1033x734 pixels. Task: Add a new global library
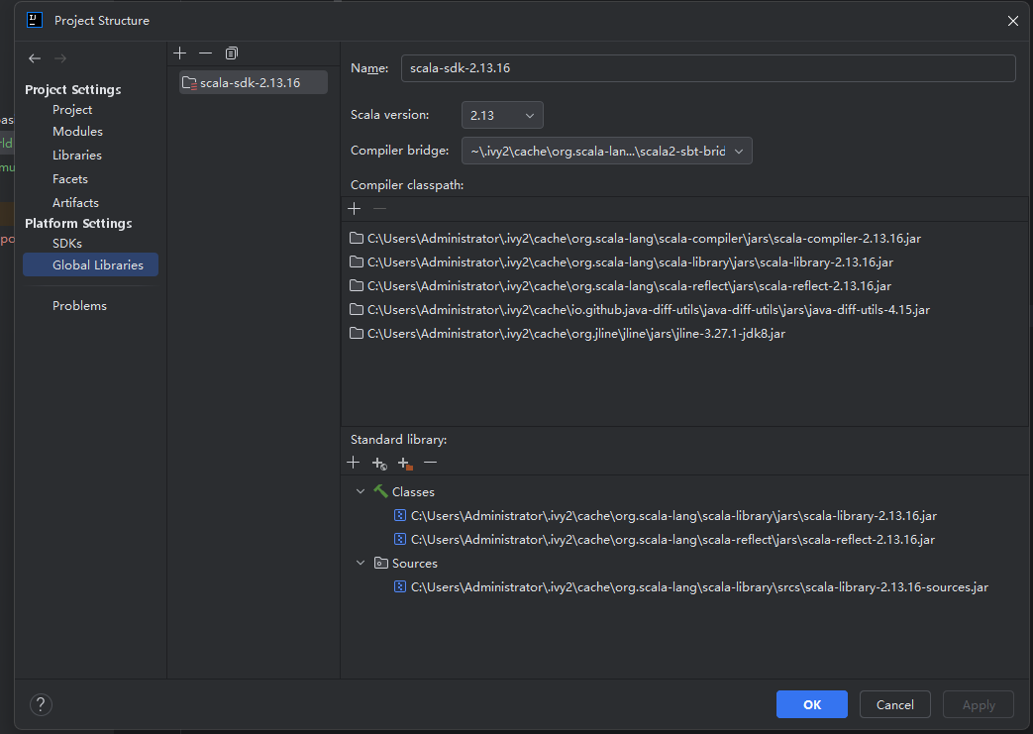click(180, 52)
